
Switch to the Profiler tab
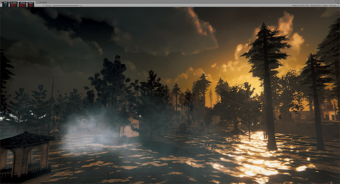pos(42,2)
